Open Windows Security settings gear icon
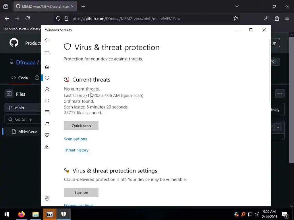This screenshot has width=294, height=220. [x=47, y=198]
